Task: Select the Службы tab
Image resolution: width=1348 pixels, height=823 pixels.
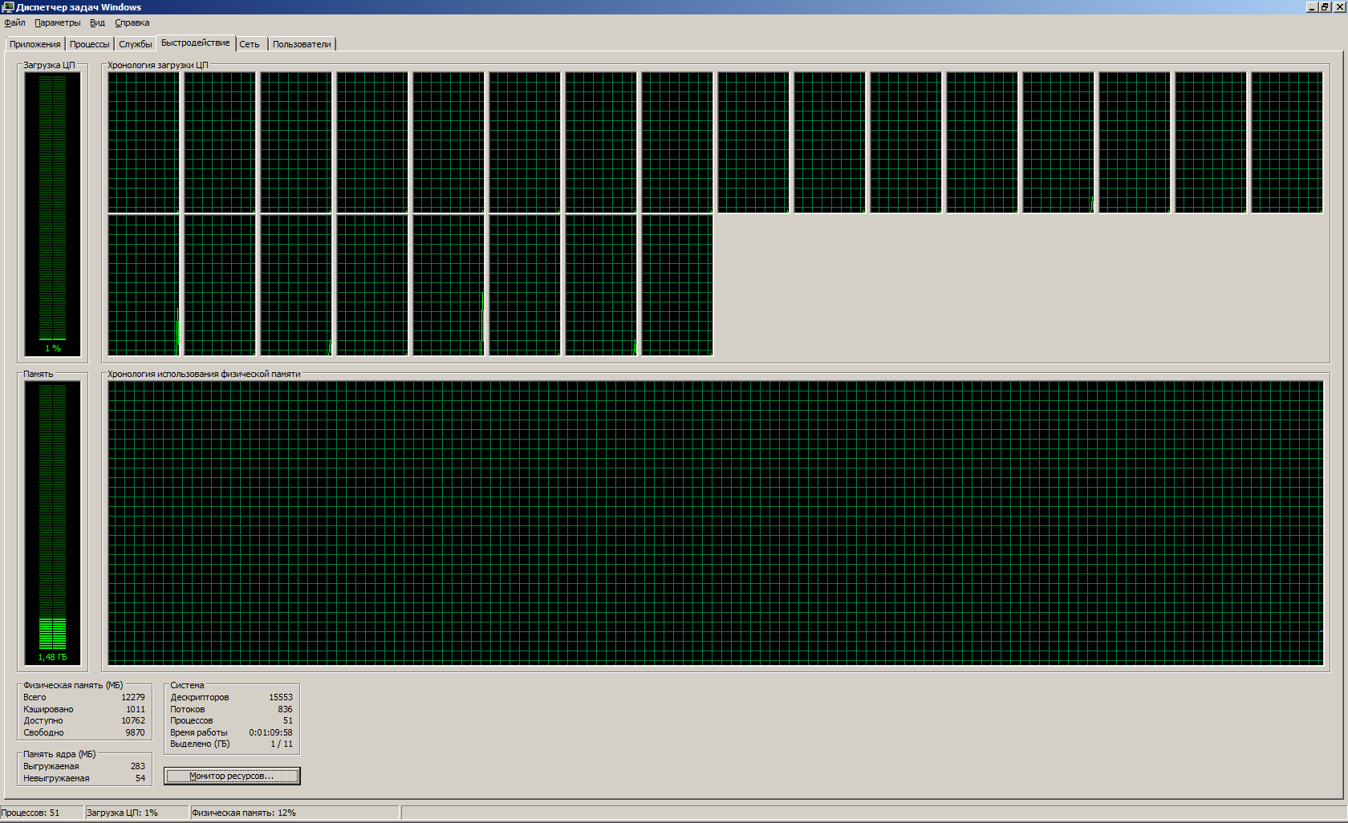Action: tap(135, 44)
